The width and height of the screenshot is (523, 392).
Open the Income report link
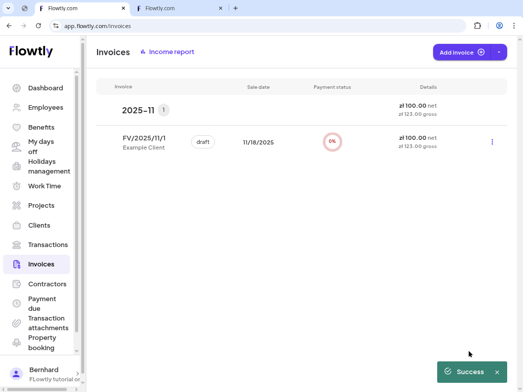171,52
